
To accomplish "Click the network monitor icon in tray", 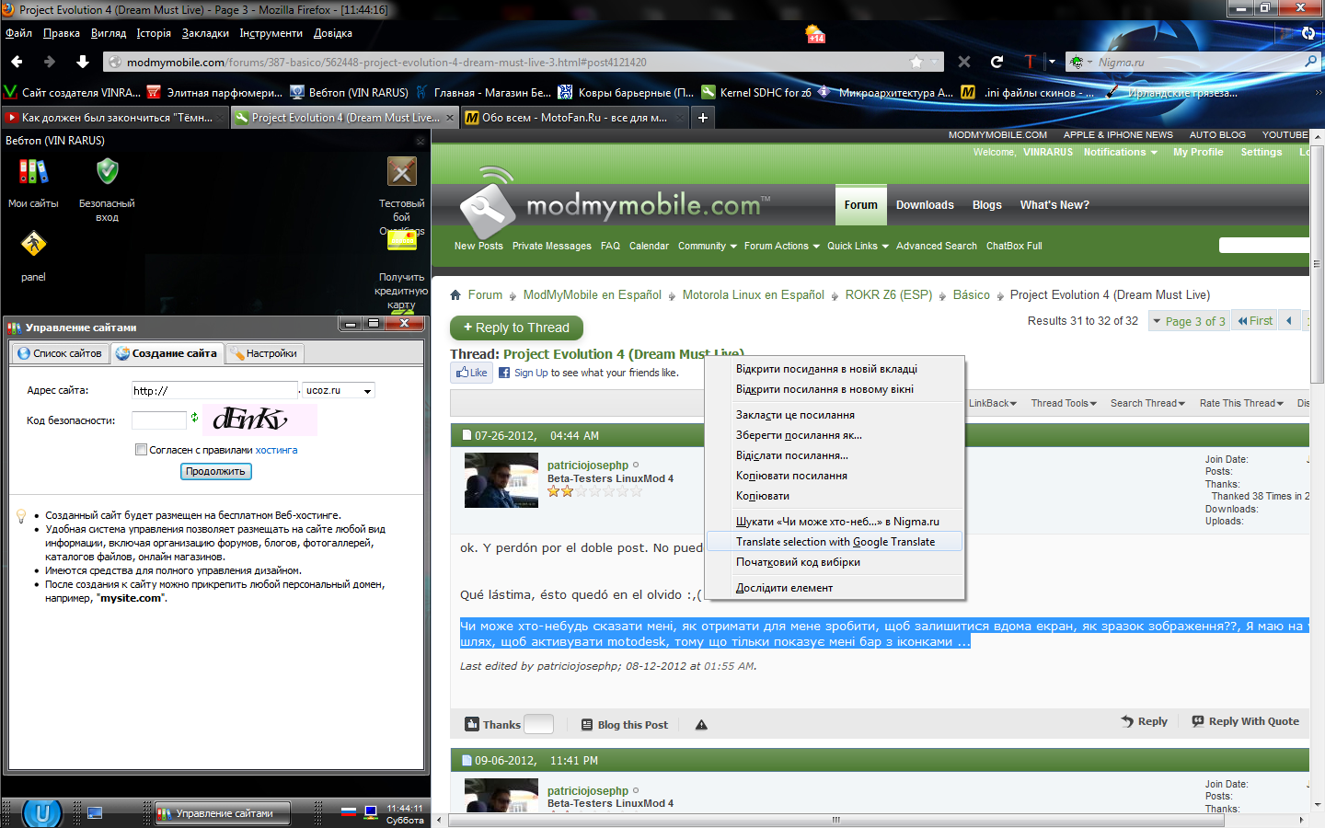I will click(x=371, y=812).
